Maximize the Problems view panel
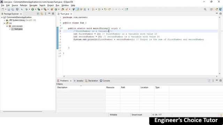This screenshot has width=223, height=125. coord(221,81)
